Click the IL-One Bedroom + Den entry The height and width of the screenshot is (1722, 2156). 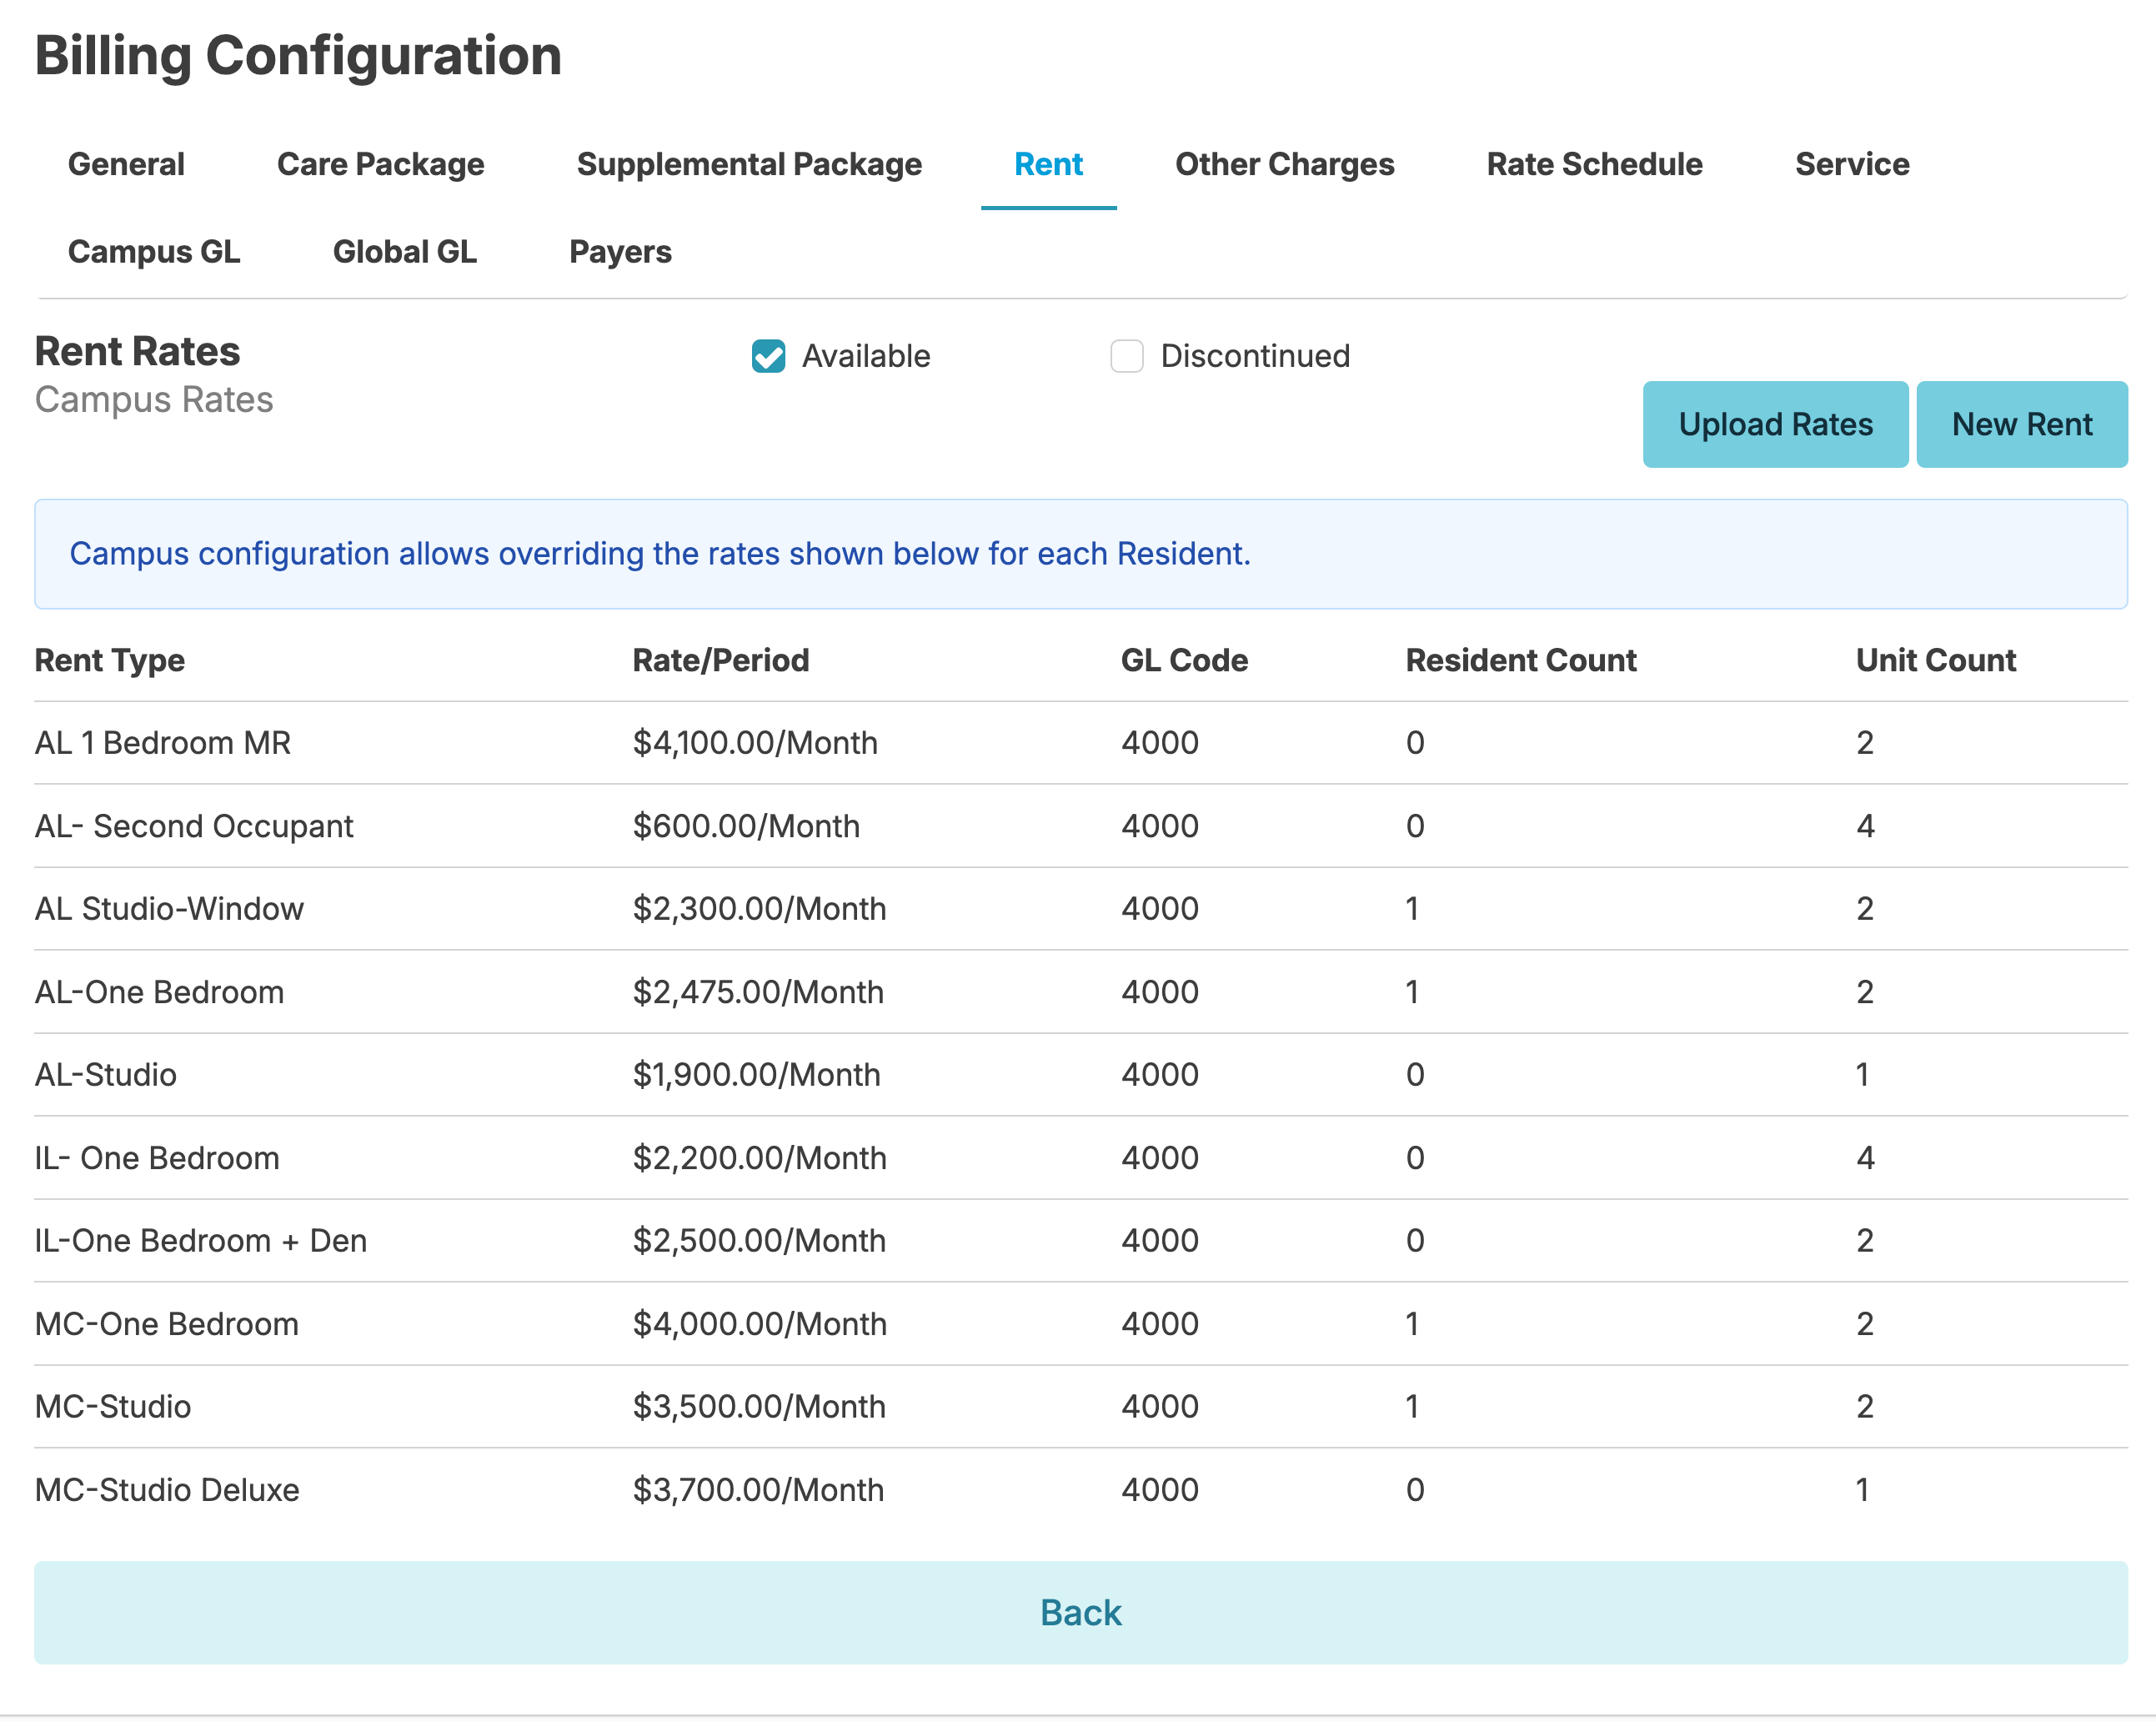pos(201,1241)
